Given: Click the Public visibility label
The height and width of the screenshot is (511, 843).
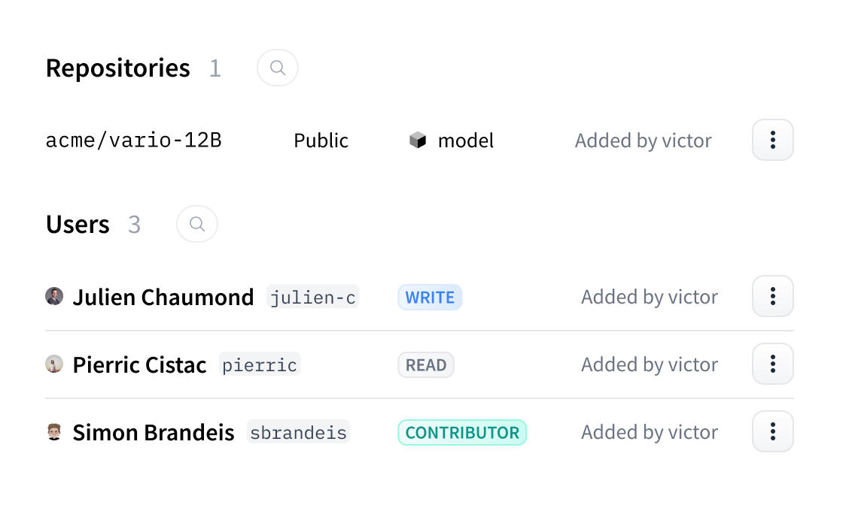Looking at the screenshot, I should 321,140.
